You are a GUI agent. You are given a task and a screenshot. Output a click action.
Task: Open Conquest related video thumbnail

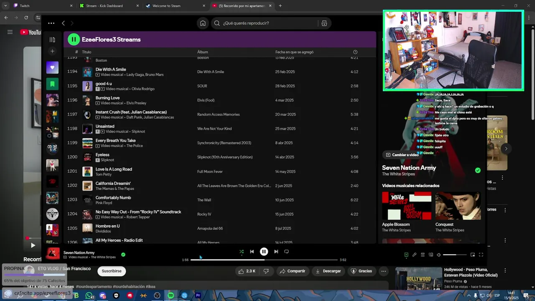point(458,206)
